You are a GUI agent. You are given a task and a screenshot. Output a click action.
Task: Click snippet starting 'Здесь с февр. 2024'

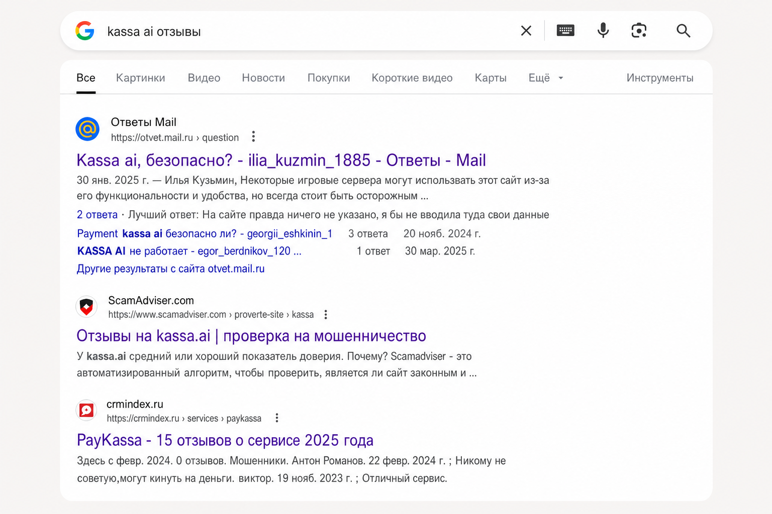point(292,469)
